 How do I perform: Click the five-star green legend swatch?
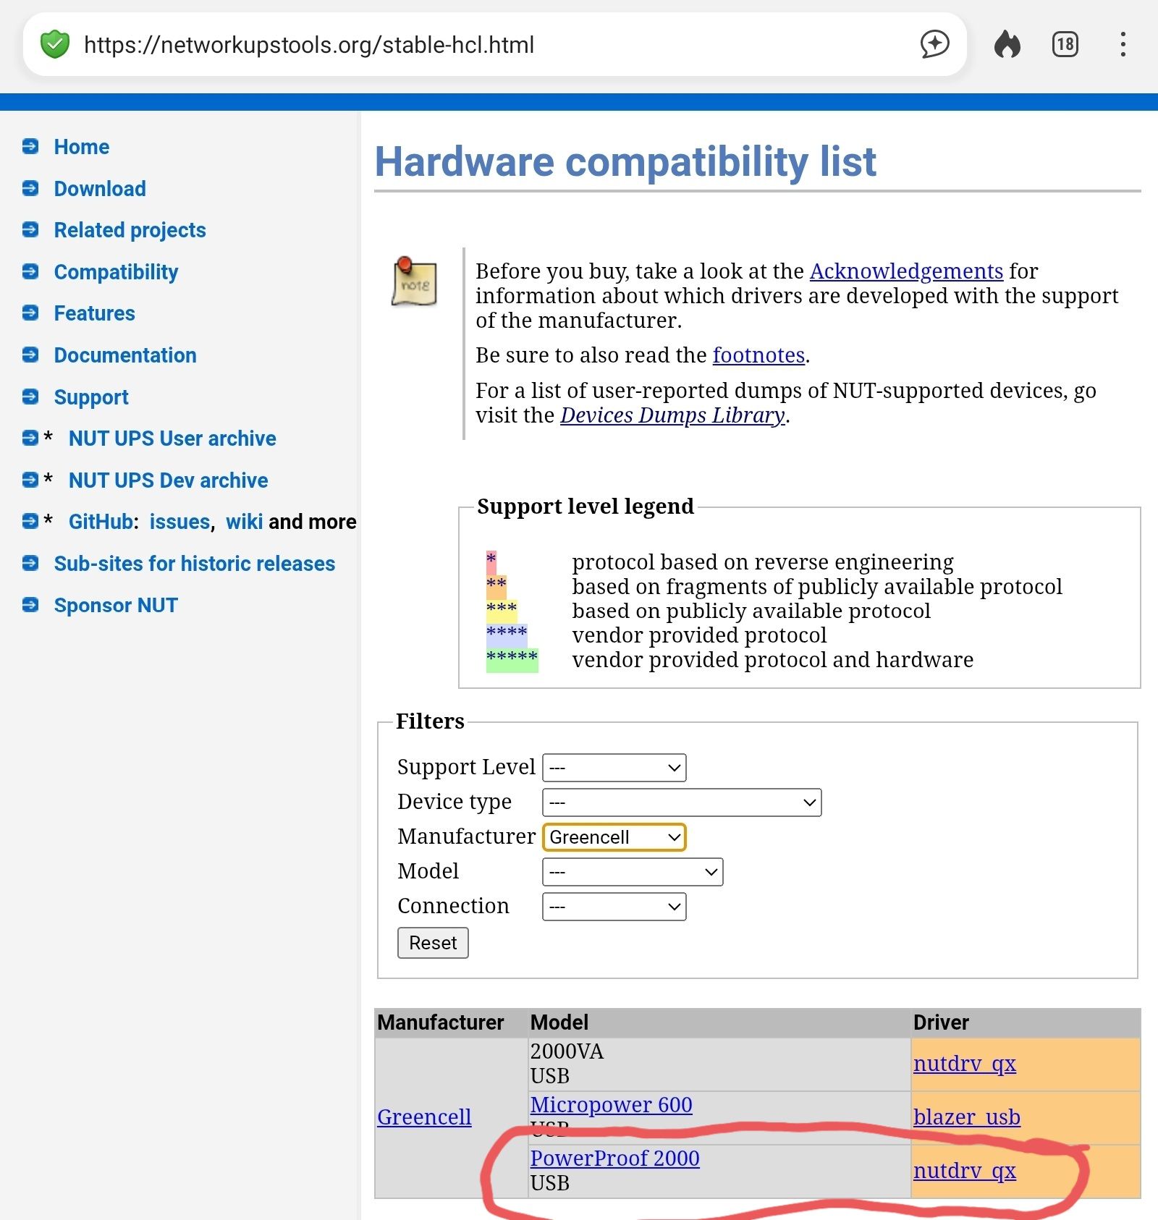coord(512,660)
